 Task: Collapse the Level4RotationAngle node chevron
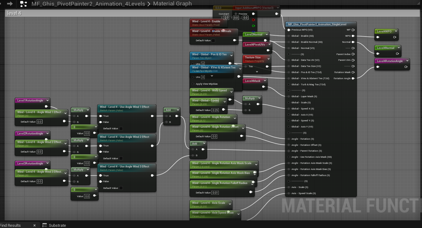point(407,61)
